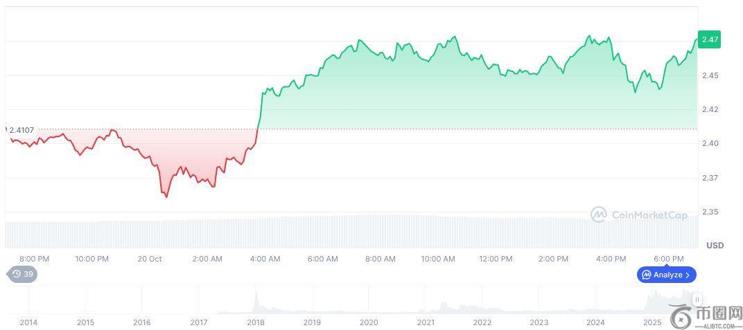Click the green 2.47 current price tag

(709, 40)
